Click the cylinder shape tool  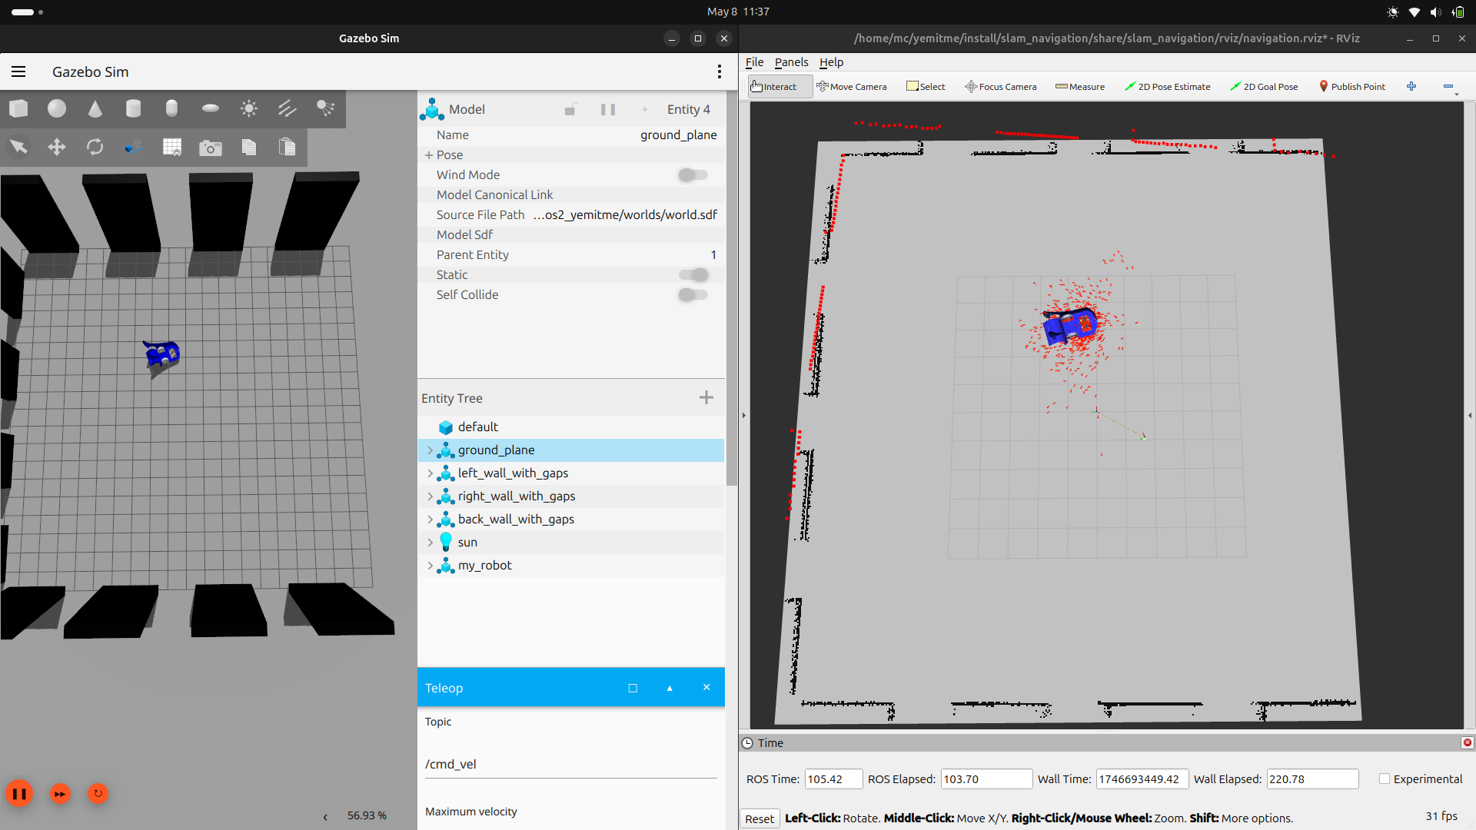[134, 109]
